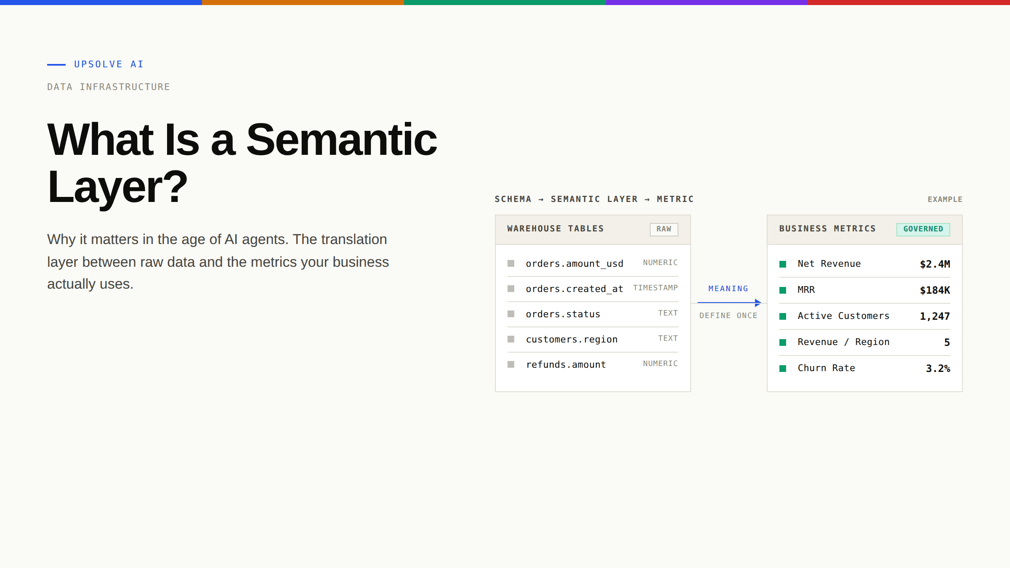Click the Revenue / Region metric row

coord(864,342)
